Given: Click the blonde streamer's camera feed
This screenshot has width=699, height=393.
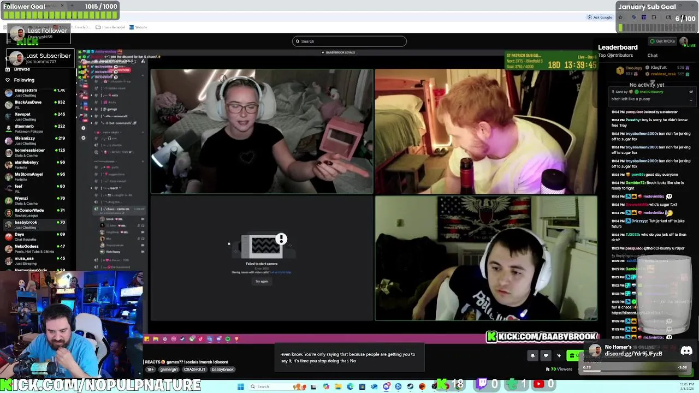Looking at the screenshot, I should (x=262, y=131).
